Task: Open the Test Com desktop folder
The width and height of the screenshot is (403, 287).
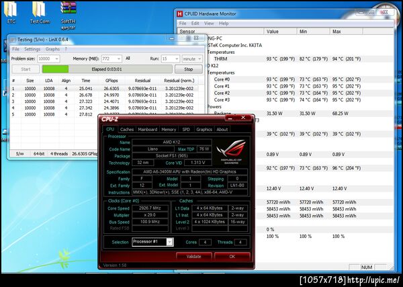Action: click(x=40, y=12)
